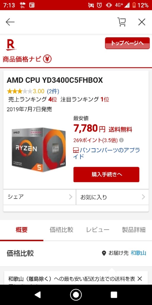This screenshot has width=152, height=305.
Task: Switch to the レビュー tab
Action: click(98, 230)
